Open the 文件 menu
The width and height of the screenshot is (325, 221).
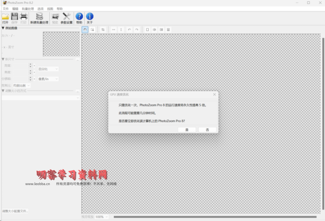pyautogui.click(x=6, y=9)
